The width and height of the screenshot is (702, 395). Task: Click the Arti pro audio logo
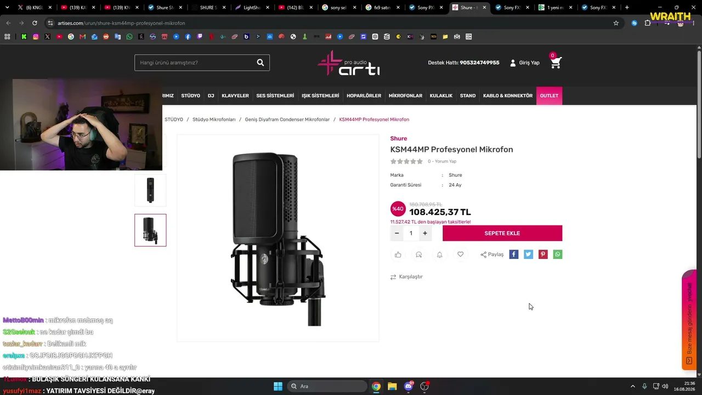(349, 63)
